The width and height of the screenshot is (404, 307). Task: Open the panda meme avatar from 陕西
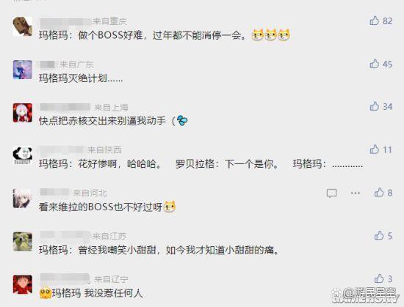(x=23, y=155)
